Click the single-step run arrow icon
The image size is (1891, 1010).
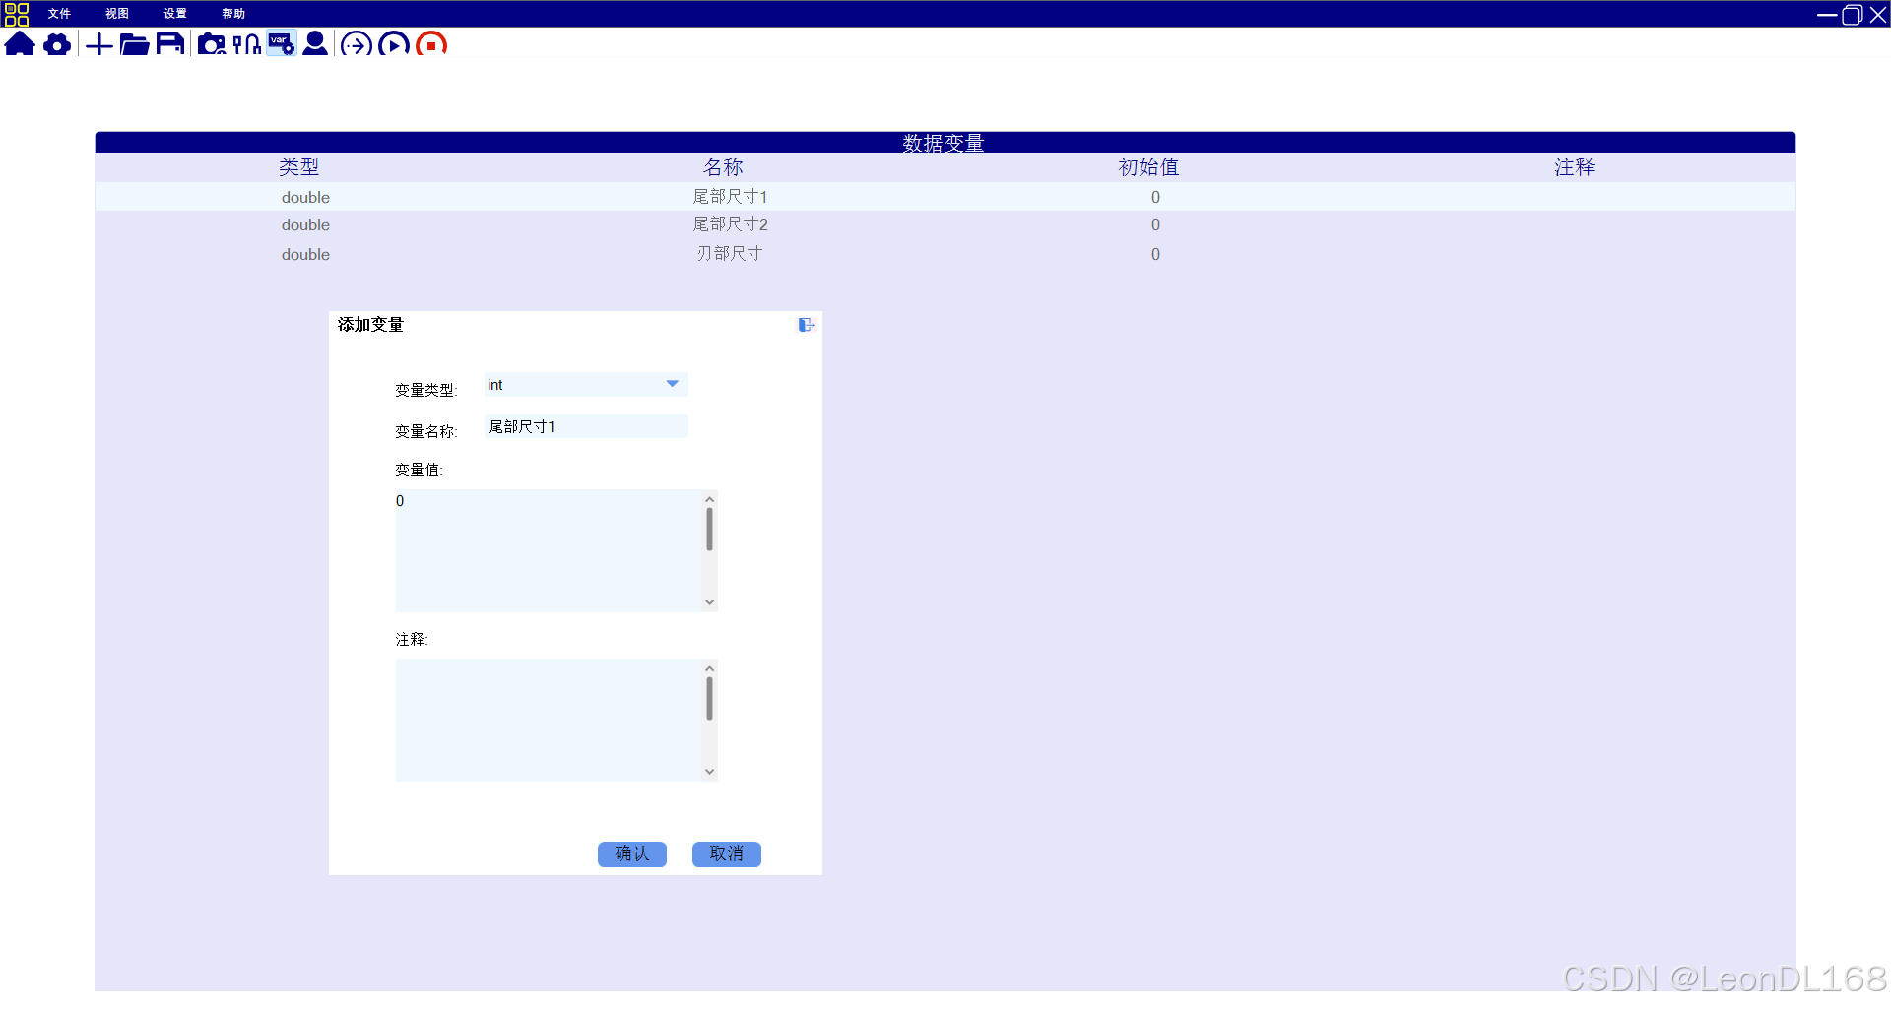tap(357, 45)
